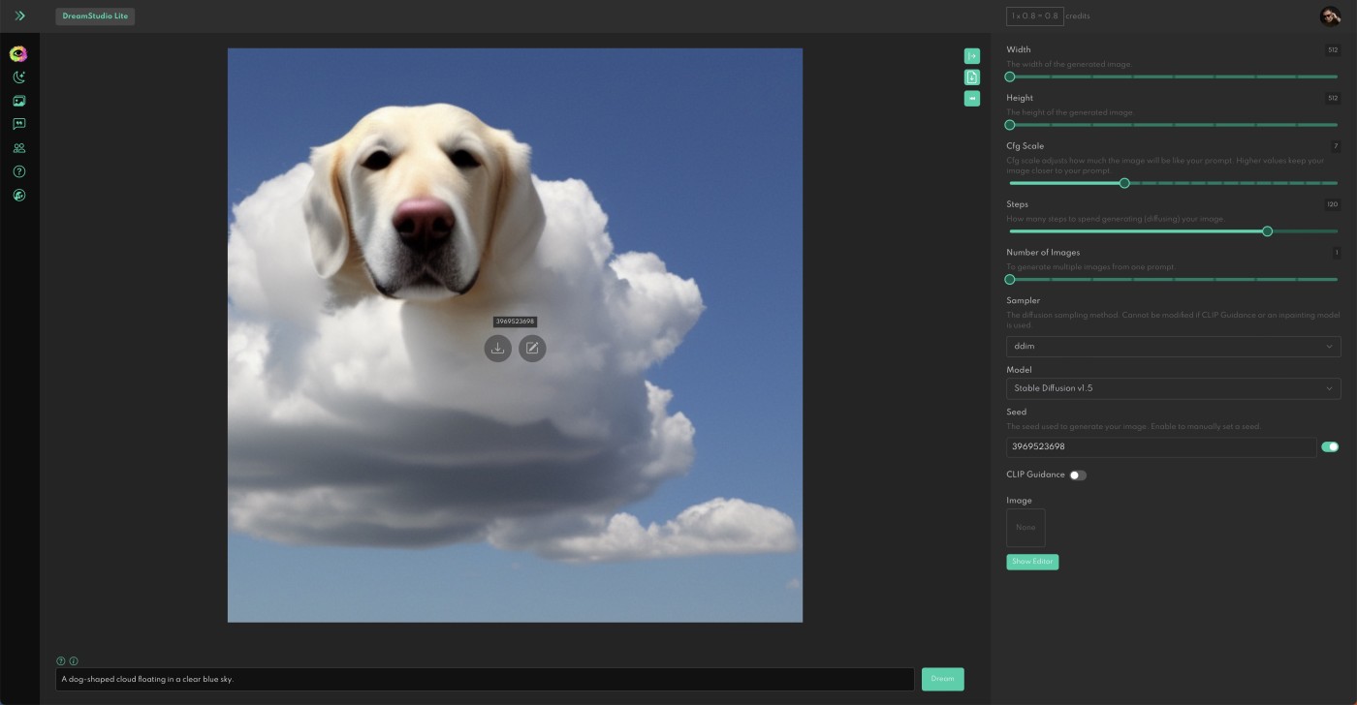Click the Dream button
The height and width of the screenshot is (705, 1357).
coord(942,679)
